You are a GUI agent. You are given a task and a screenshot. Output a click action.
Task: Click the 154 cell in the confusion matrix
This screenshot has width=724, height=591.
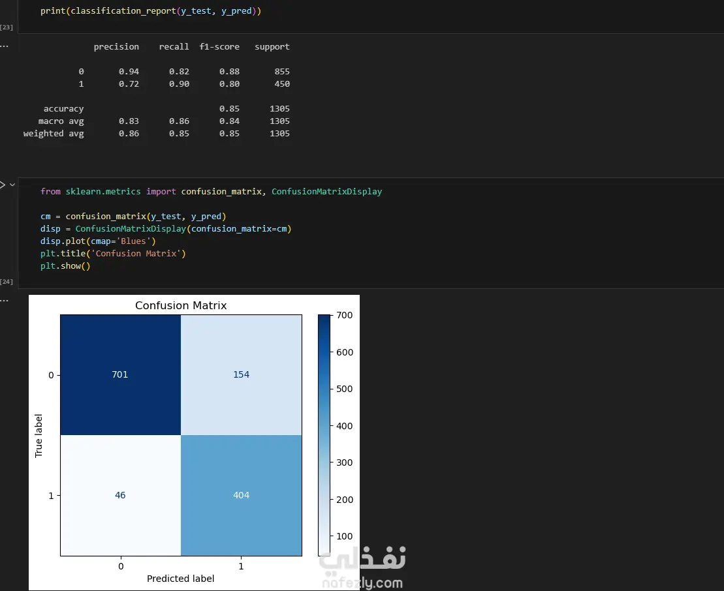point(241,374)
